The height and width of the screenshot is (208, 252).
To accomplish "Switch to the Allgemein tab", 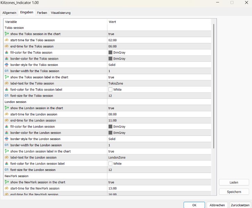I will point(9,13).
